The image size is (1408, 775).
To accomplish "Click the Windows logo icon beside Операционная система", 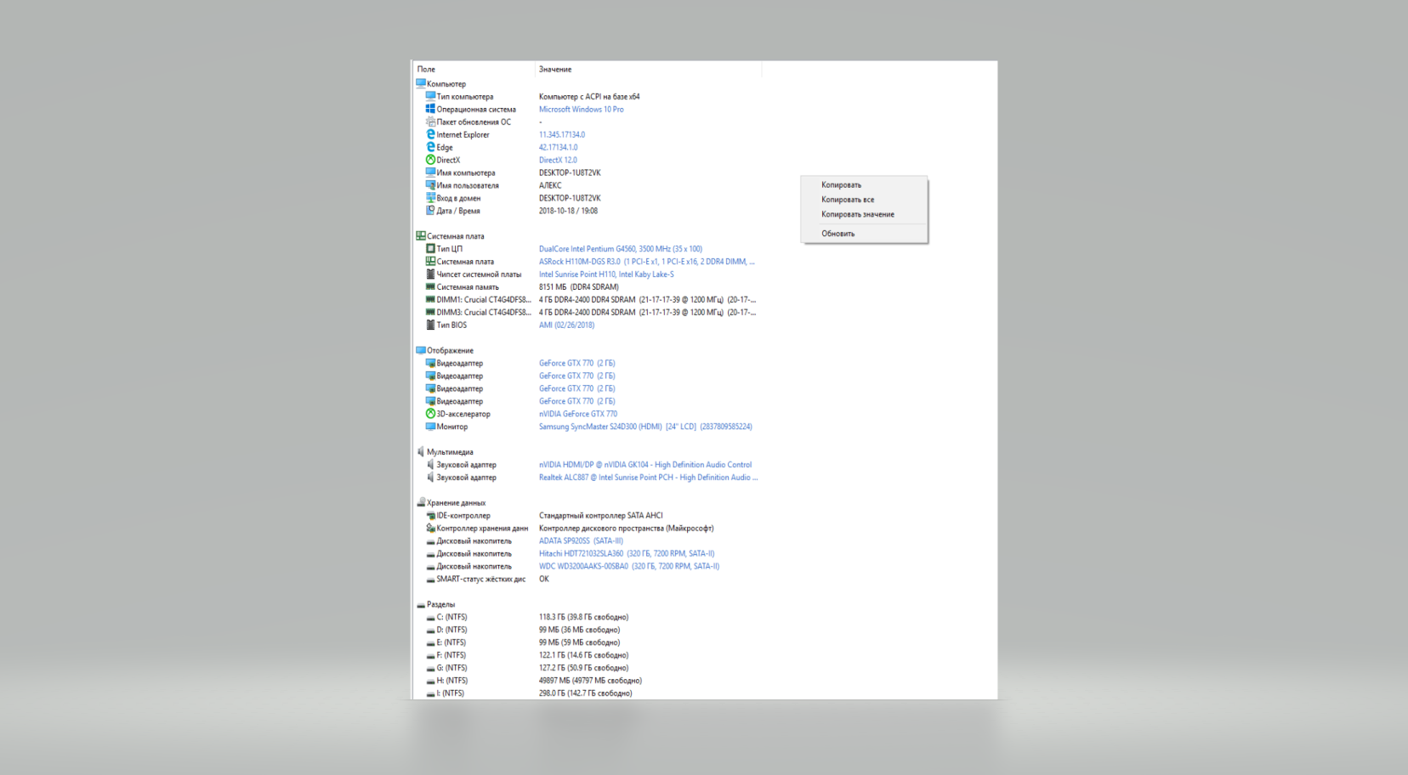I will coord(430,109).
